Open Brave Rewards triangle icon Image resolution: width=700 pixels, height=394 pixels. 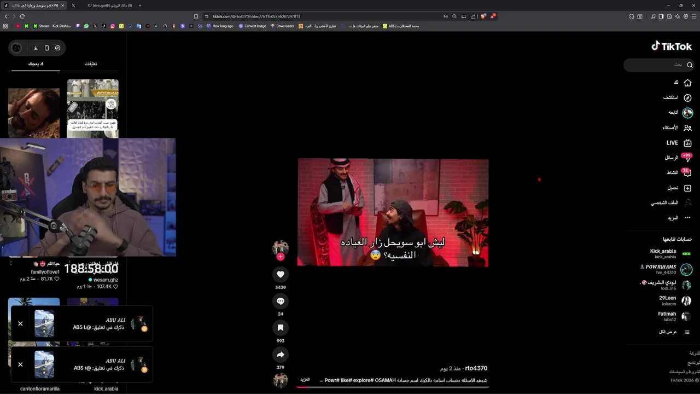(493, 16)
